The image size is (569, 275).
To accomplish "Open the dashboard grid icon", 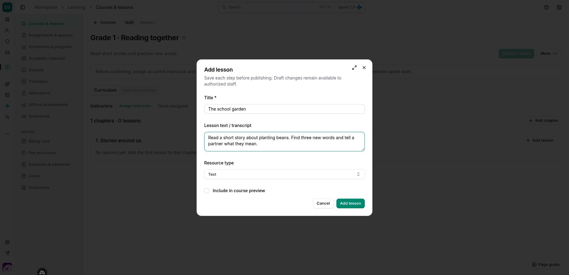I will pos(7,19).
